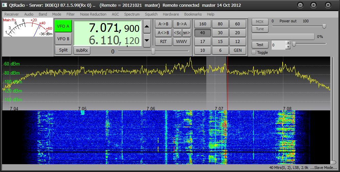This screenshot has height=172, width=340.
Task: Select the 160 meter band
Action: tap(203, 24)
